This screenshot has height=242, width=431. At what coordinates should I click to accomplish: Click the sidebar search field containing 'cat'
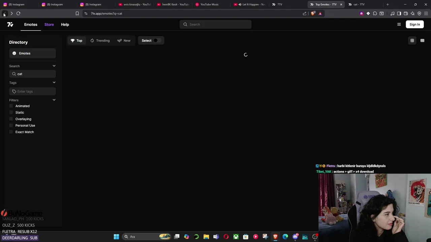tap(32, 74)
